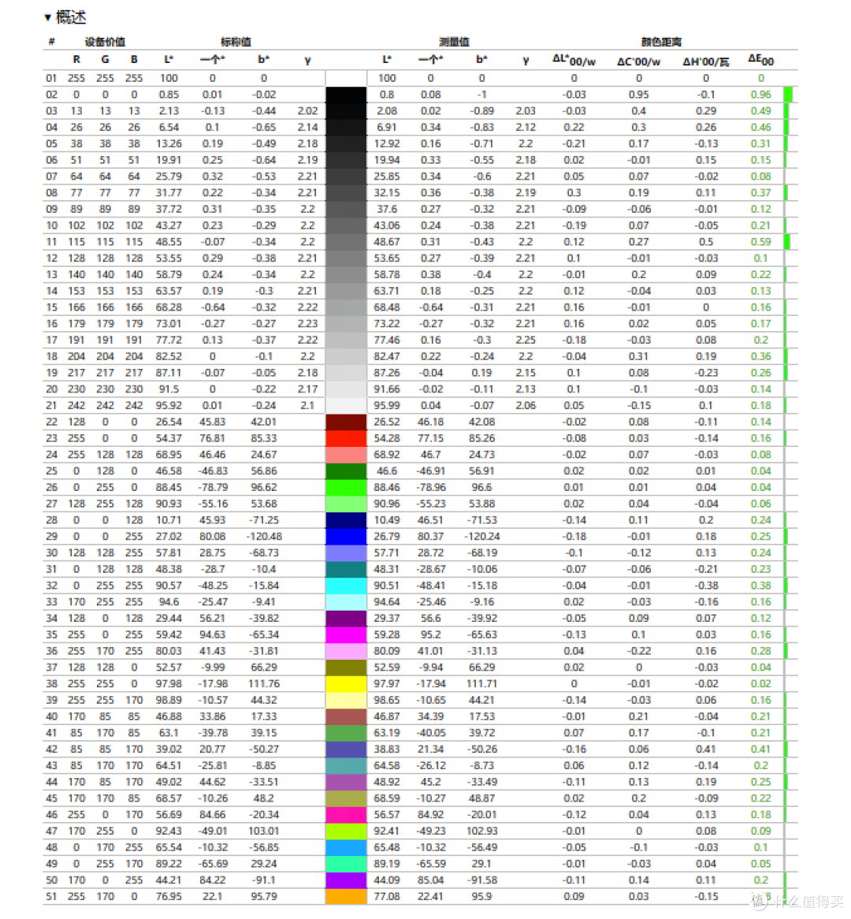This screenshot has width=851, height=919.
Task: Click the 颜色距离 header group
Action: [x=661, y=42]
